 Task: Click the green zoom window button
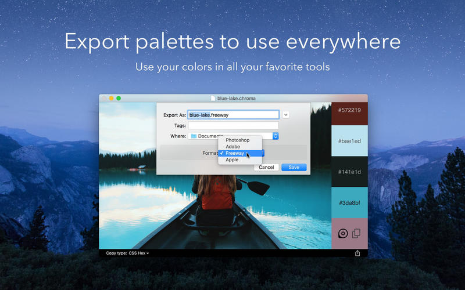(119, 98)
